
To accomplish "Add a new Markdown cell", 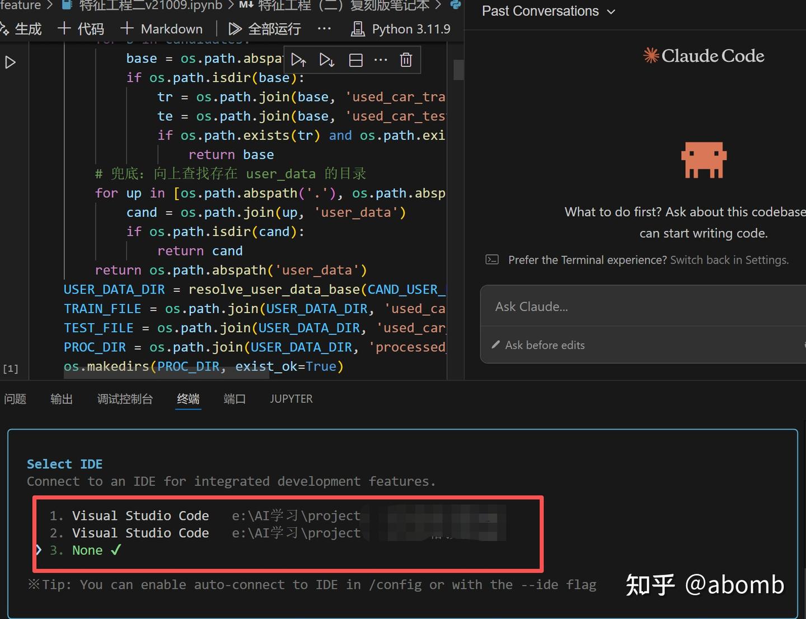I will (x=161, y=29).
